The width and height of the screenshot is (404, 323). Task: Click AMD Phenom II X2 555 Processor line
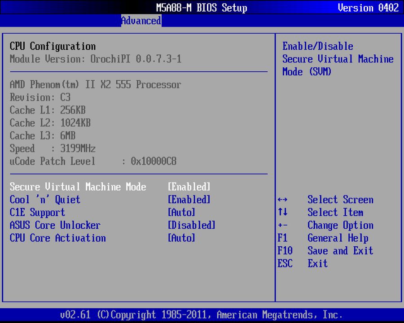click(95, 84)
